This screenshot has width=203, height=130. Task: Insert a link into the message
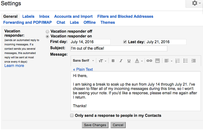click(x=149, y=61)
